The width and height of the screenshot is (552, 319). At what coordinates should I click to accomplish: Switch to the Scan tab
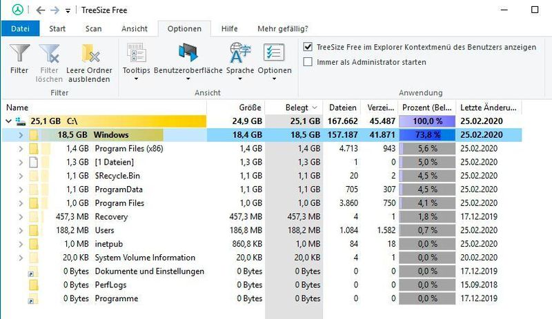(x=94, y=28)
